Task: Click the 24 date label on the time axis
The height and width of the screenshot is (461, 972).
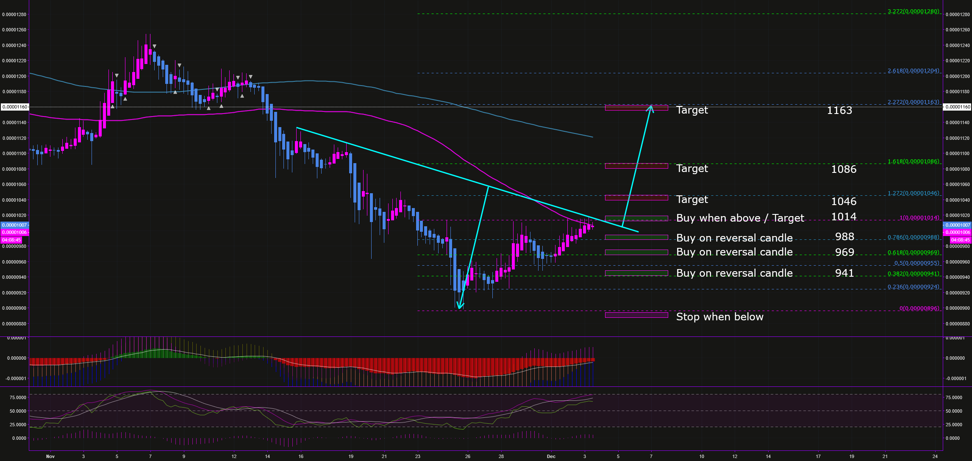Action: (935, 456)
